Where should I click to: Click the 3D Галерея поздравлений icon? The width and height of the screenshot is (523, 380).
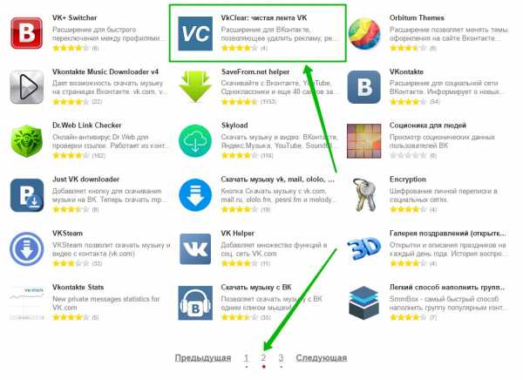[x=364, y=248]
